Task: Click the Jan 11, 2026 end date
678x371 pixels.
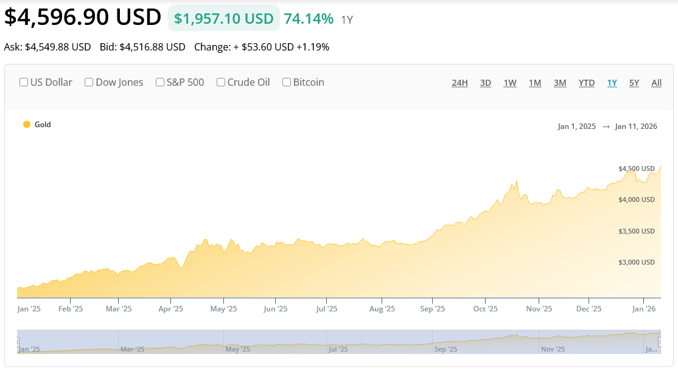Action: pyautogui.click(x=636, y=127)
